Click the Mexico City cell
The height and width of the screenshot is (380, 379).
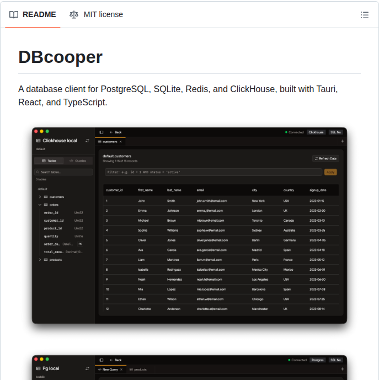click(x=260, y=270)
